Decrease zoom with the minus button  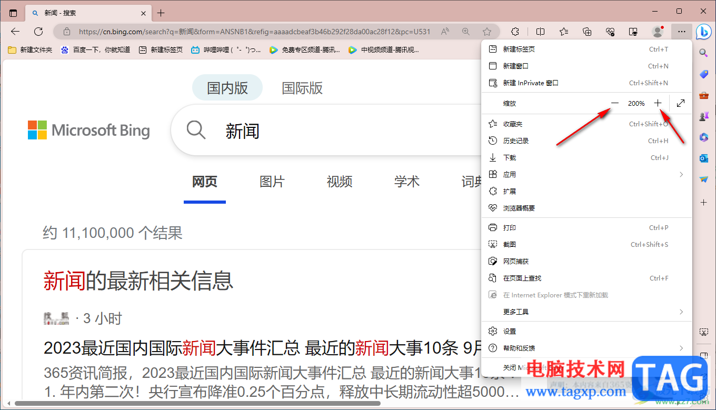[x=614, y=103]
